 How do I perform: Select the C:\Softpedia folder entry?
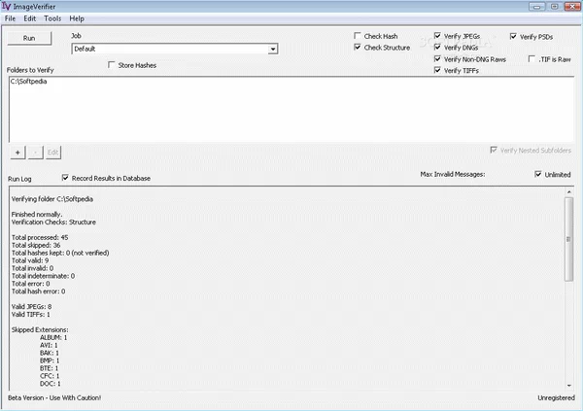(x=28, y=82)
